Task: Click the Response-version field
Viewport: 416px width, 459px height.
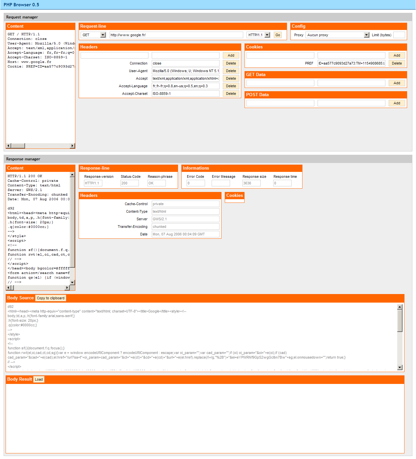Action: (x=93, y=183)
